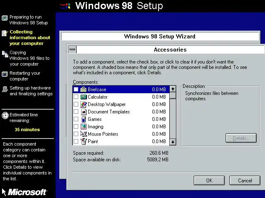Click the Paint component icon

[x=84, y=141]
